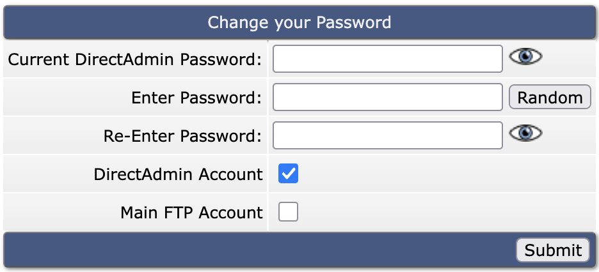Focus the Current DirectAdmin Password field
Image resolution: width=599 pixels, height=272 pixels.
tap(387, 59)
